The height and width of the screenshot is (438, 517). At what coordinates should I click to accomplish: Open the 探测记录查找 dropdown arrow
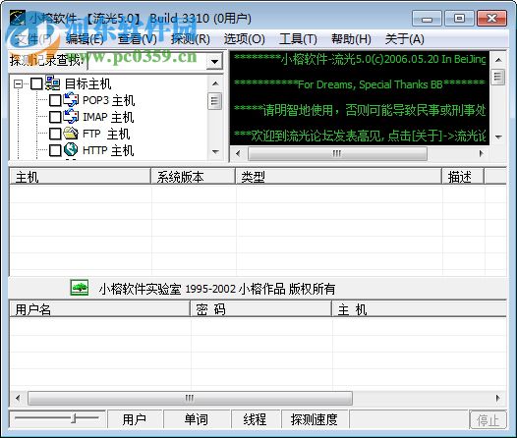click(x=214, y=61)
